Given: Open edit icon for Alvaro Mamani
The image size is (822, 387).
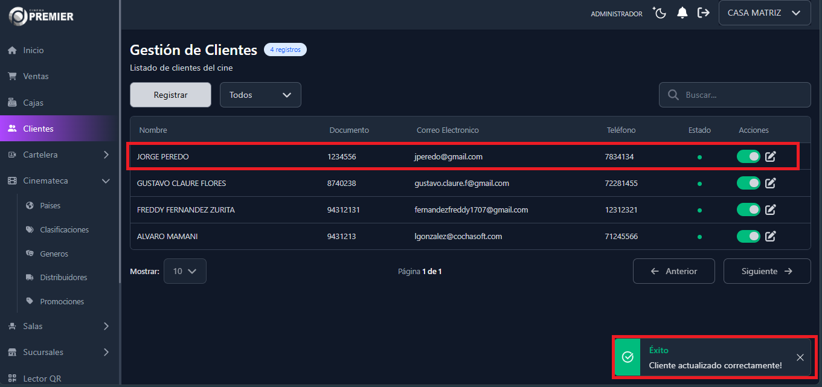Looking at the screenshot, I should coord(771,236).
